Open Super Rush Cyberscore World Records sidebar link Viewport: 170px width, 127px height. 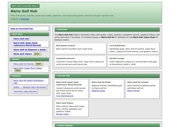pos(27,44)
